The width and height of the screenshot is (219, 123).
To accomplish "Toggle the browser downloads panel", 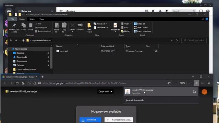I will [x=196, y=83].
